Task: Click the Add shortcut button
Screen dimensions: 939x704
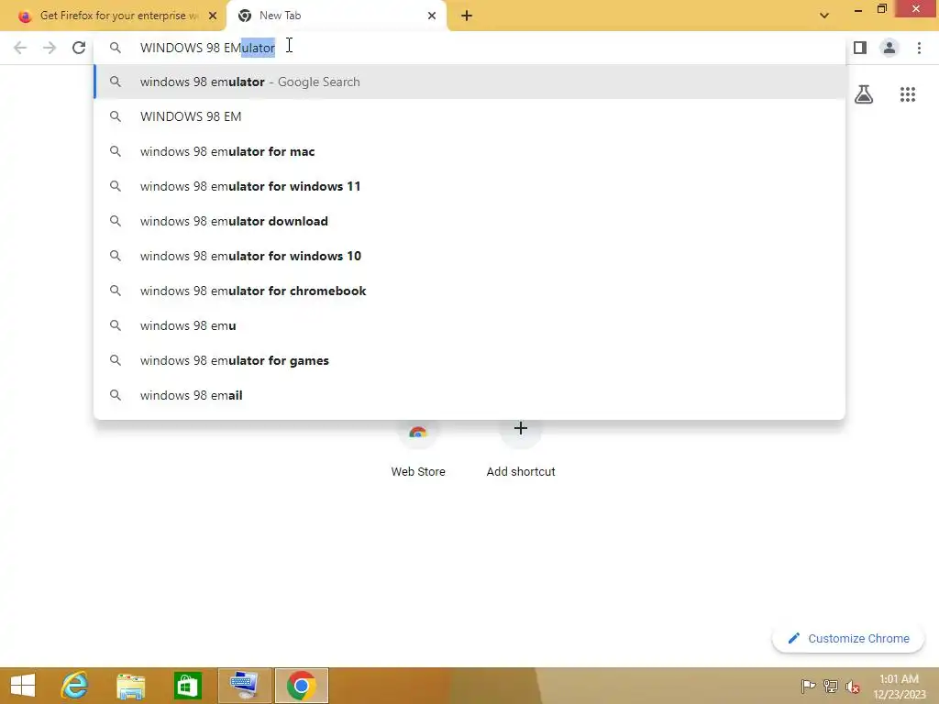Action: [x=521, y=449]
